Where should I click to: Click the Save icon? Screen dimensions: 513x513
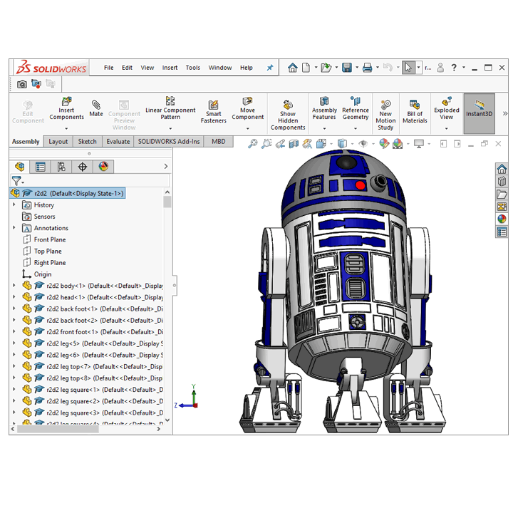click(346, 68)
